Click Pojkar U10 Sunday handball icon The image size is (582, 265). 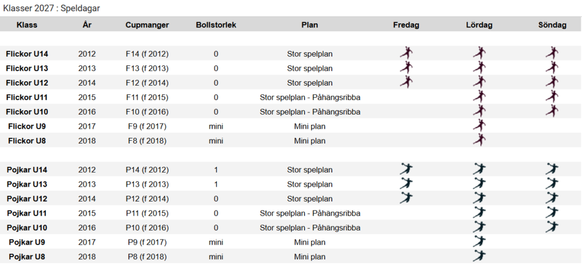[x=552, y=227]
